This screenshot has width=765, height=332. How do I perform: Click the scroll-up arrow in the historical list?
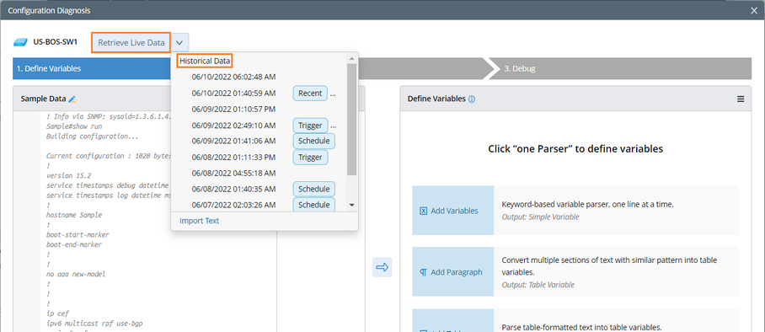[x=352, y=59]
